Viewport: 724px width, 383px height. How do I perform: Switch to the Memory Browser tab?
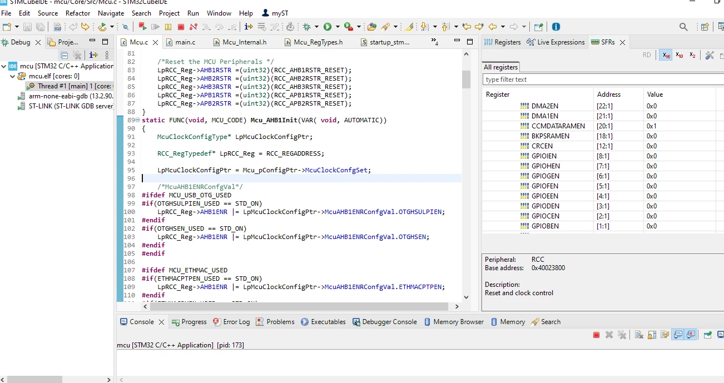454,322
